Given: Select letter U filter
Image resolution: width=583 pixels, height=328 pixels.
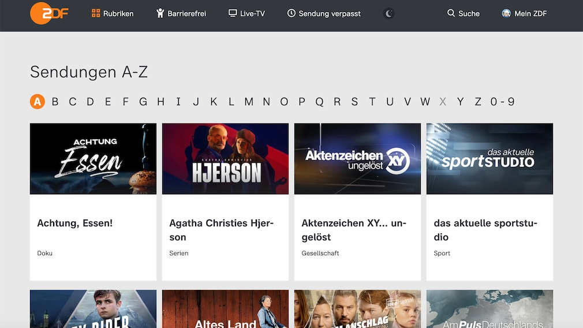Looking at the screenshot, I should click(390, 102).
